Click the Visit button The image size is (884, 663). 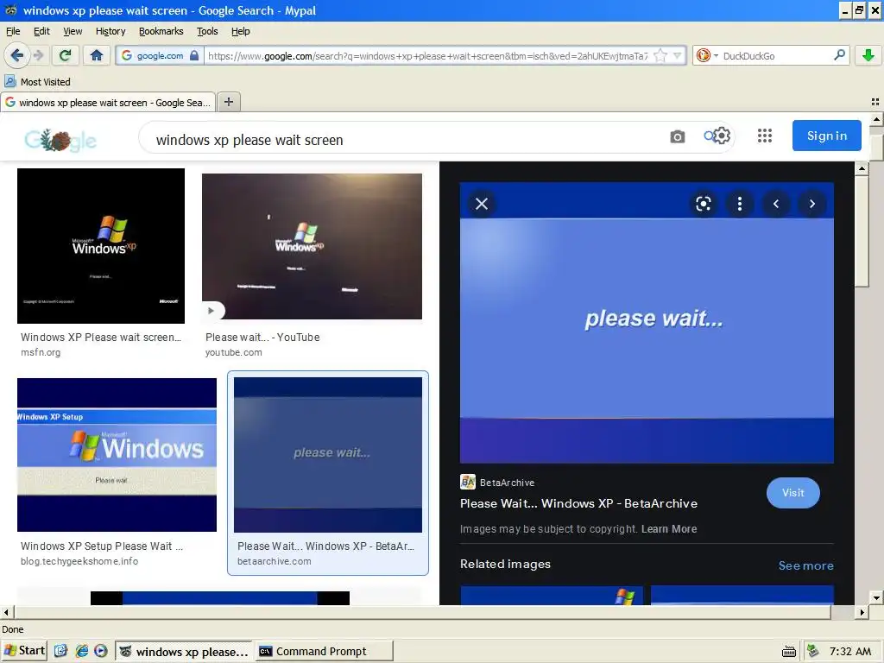coord(792,493)
